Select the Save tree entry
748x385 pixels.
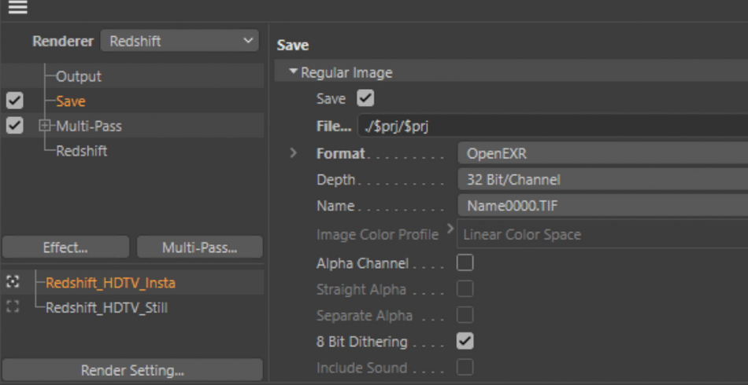tap(71, 101)
